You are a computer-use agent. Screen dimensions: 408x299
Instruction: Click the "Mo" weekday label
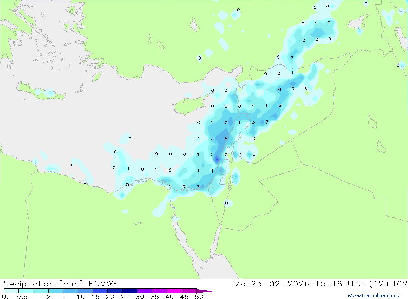click(x=239, y=284)
